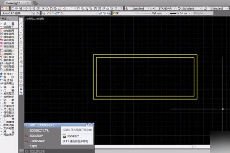The height and width of the screenshot is (153, 230).
Task: Select the Table tool in draw toolbar
Action: click(x=21, y=85)
